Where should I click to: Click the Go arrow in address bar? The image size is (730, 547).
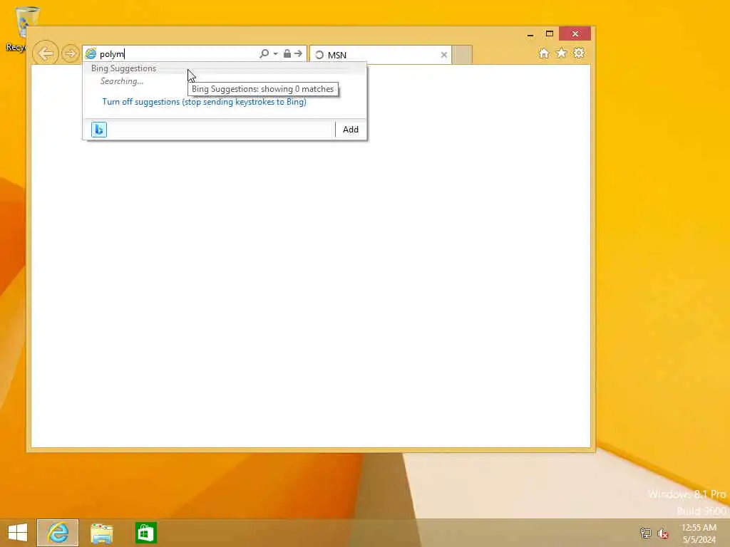(299, 53)
